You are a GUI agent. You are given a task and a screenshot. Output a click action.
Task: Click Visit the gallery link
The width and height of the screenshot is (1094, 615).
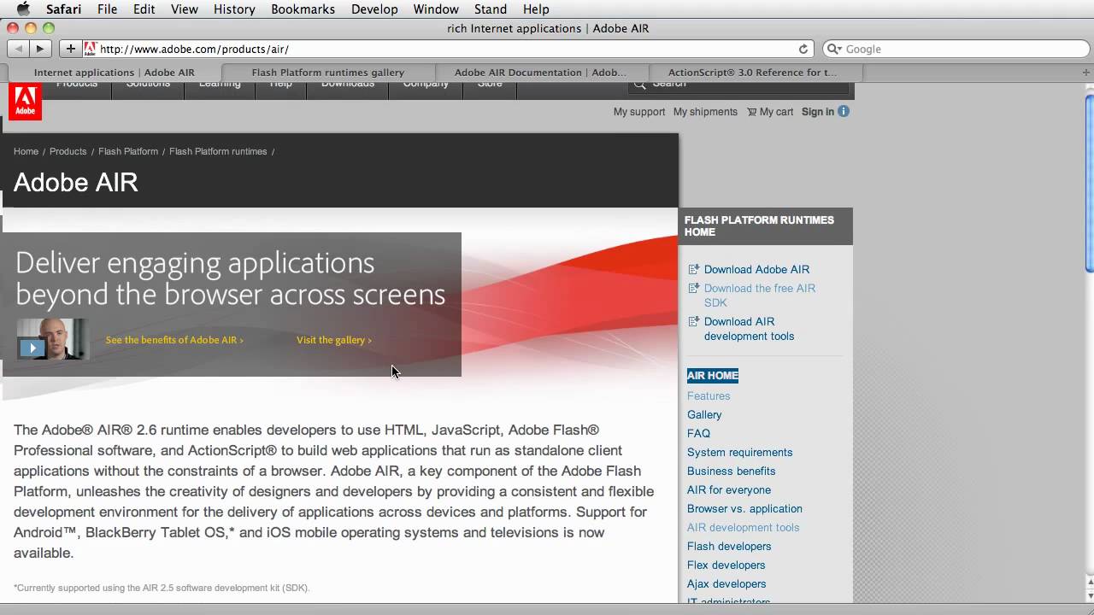334,340
